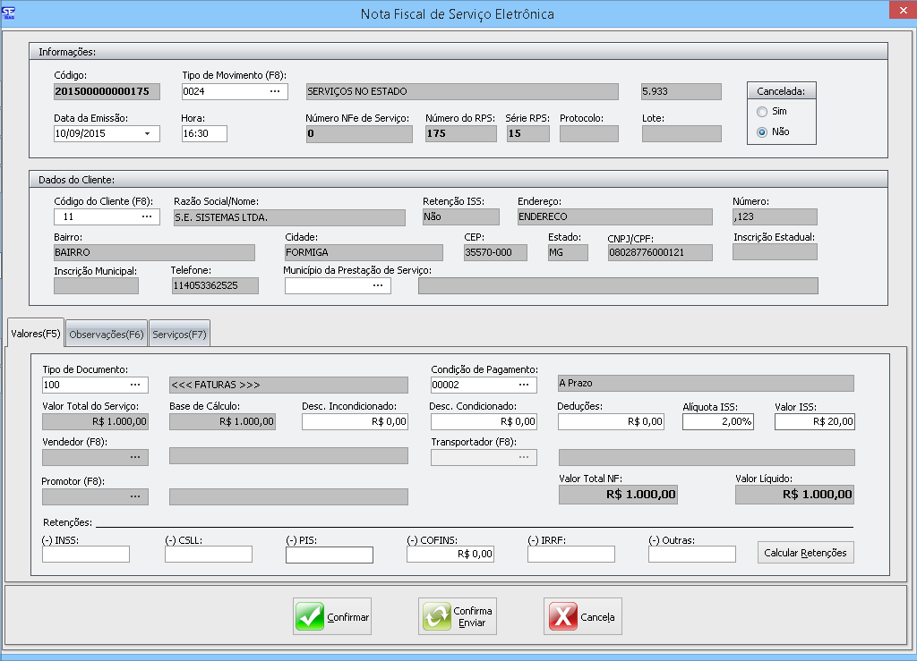Open Município da Prestação de Serviço lookup

(x=378, y=285)
